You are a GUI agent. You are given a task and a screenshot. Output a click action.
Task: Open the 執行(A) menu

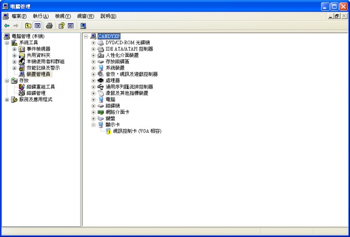click(x=41, y=16)
